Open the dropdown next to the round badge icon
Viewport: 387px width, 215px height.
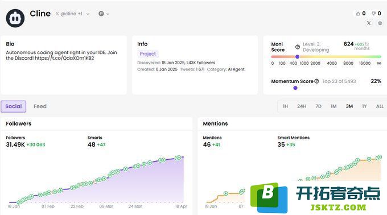click(108, 14)
